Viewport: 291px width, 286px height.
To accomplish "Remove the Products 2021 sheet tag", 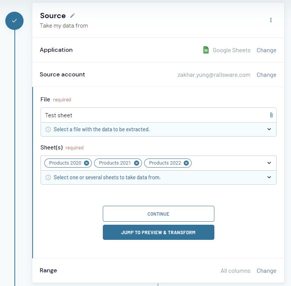I will click(x=137, y=163).
